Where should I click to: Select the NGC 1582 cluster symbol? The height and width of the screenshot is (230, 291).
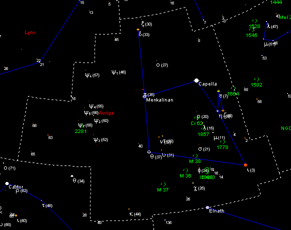[x=256, y=79]
